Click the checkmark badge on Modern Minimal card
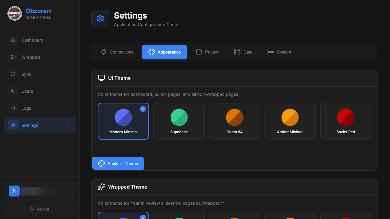 (x=143, y=109)
